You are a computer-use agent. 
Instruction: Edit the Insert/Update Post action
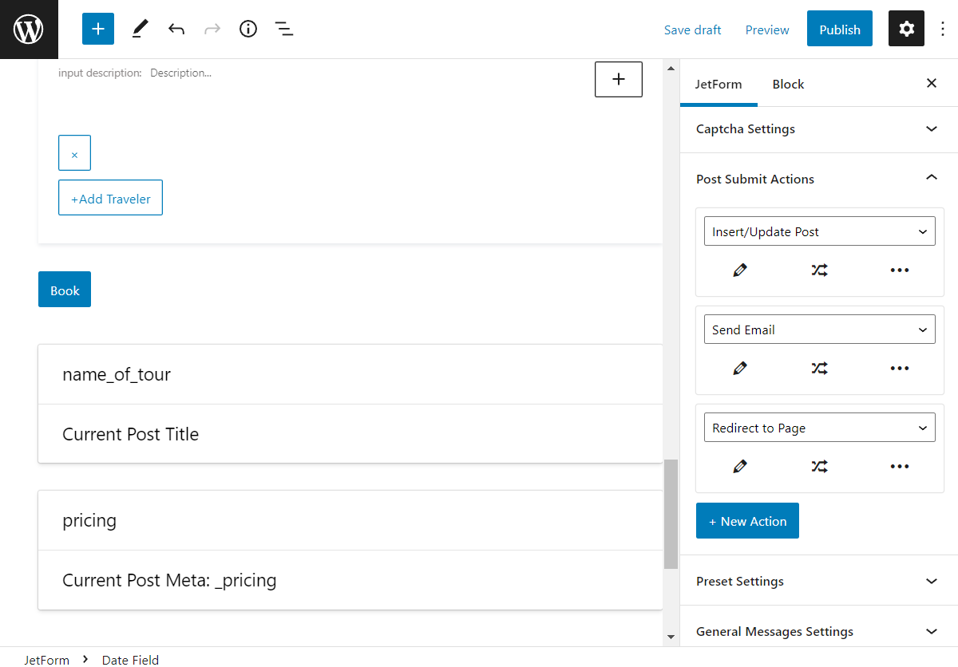click(x=740, y=270)
